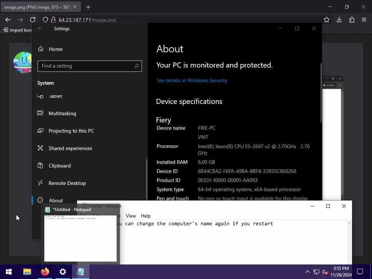
Task: Open the Windows Start menu
Action: [x=9, y=272]
